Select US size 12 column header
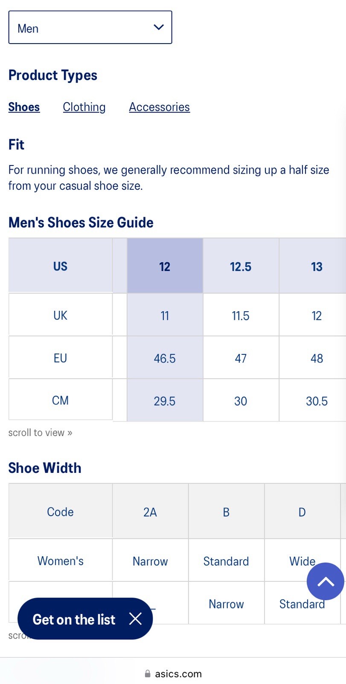This screenshot has width=346, height=684. 165,266
